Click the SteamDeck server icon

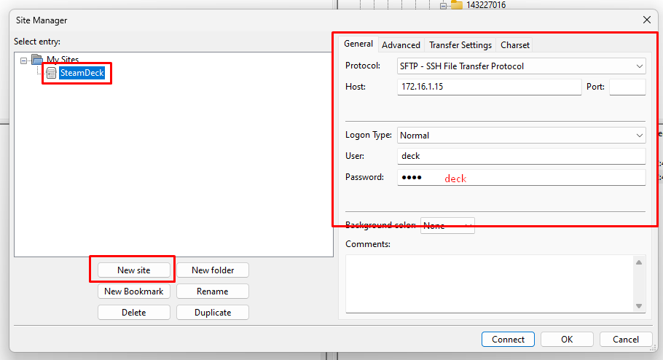coord(51,73)
